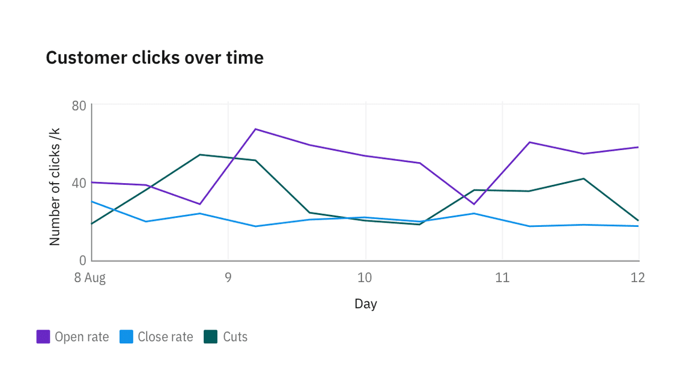
Task: Click the 80 y-axis tick label
Action: click(79, 106)
